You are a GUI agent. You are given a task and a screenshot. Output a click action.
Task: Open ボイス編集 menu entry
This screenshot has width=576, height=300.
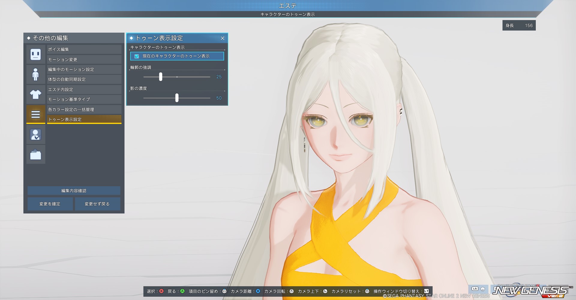pos(84,49)
